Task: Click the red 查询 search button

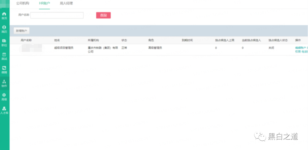Action: [103, 15]
